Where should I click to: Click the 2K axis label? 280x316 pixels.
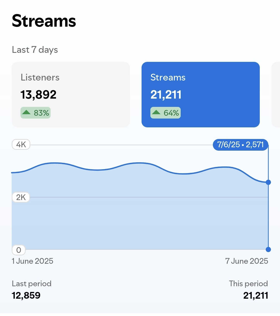[21, 197]
